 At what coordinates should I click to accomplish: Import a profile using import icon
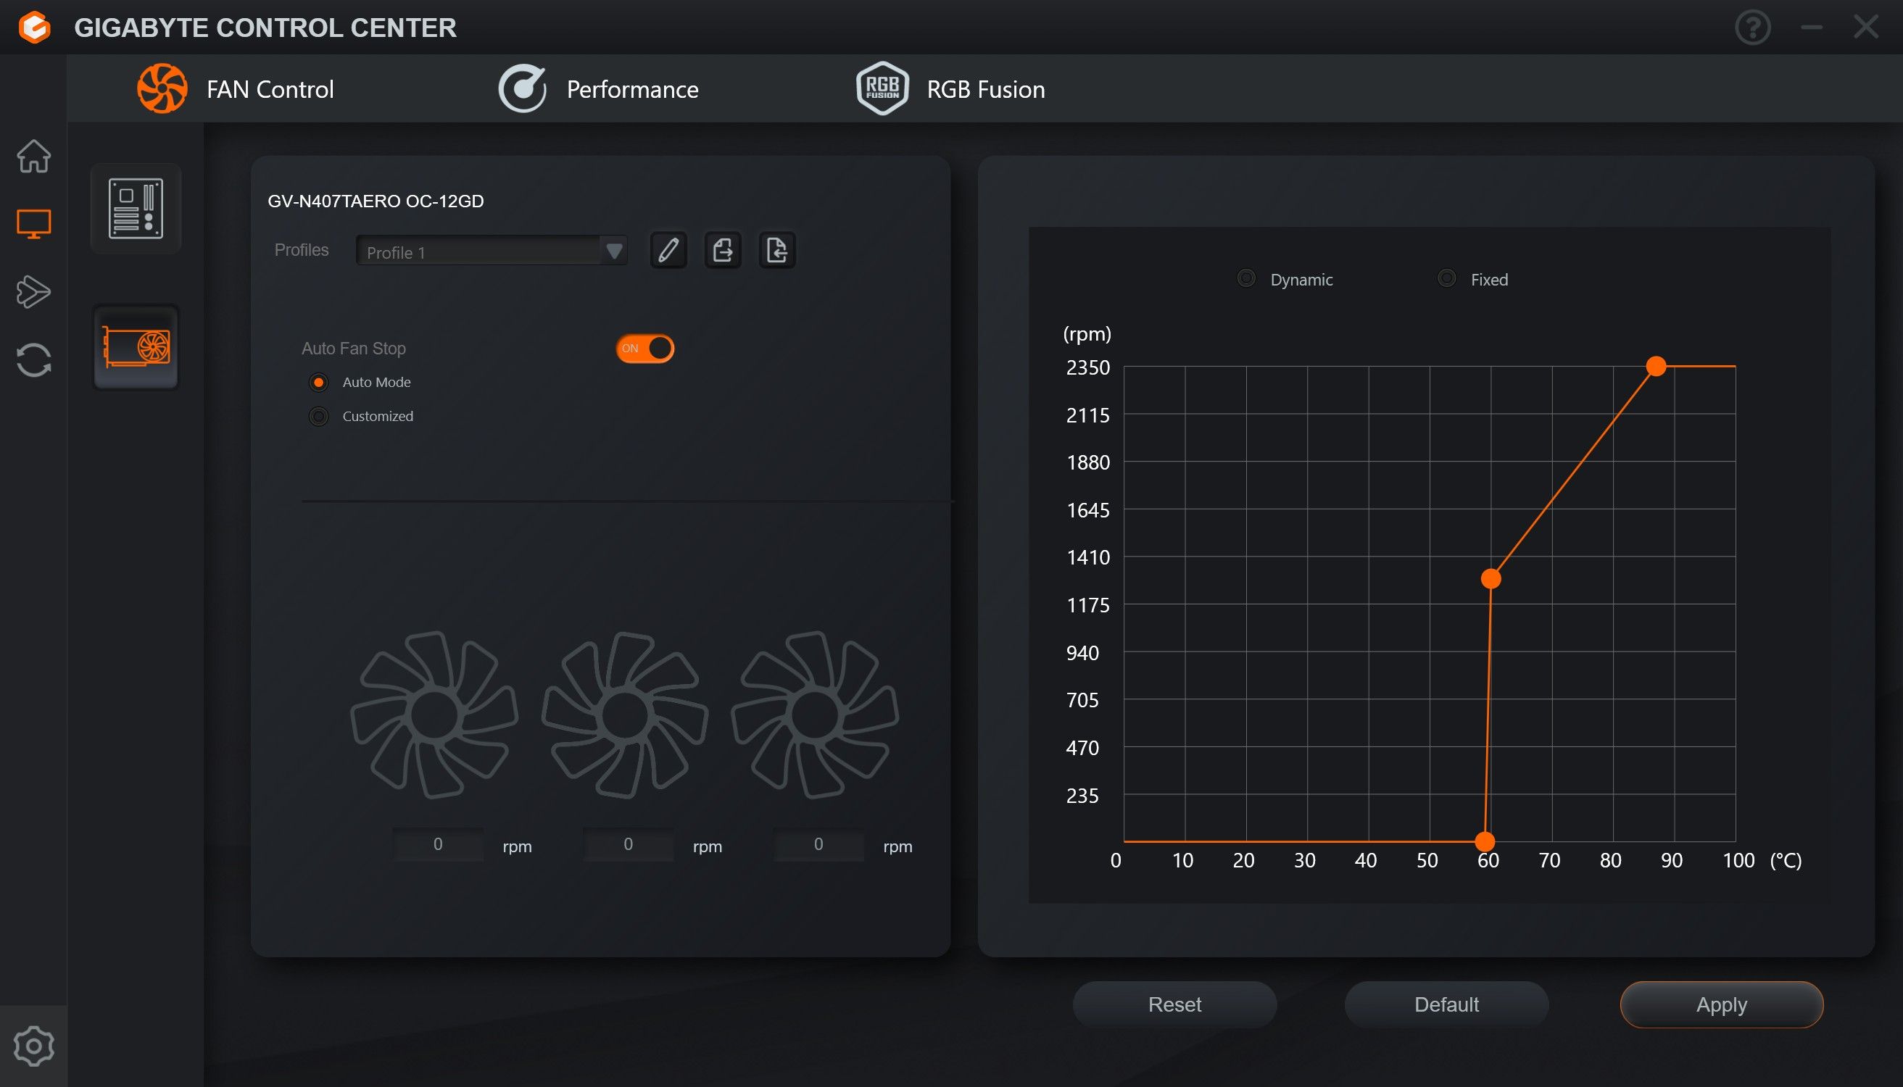pyautogui.click(x=777, y=249)
